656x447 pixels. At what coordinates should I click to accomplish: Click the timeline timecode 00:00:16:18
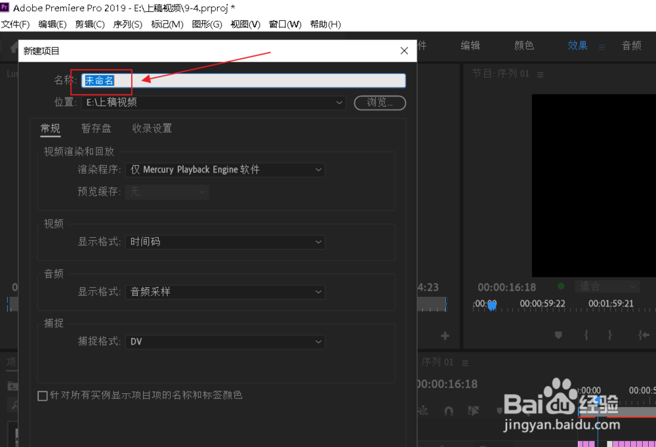(x=447, y=384)
